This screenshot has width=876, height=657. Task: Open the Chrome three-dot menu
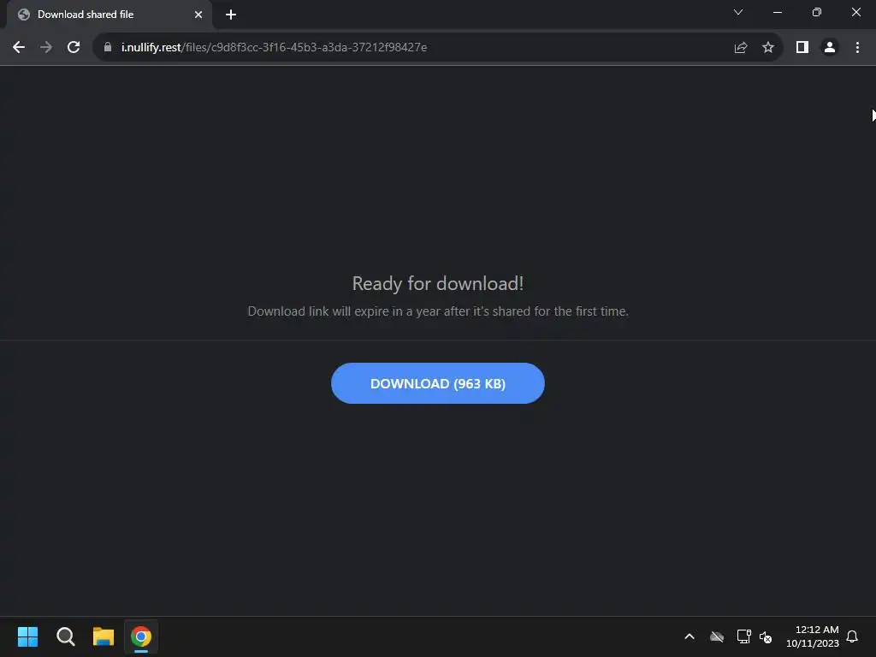[x=857, y=48]
